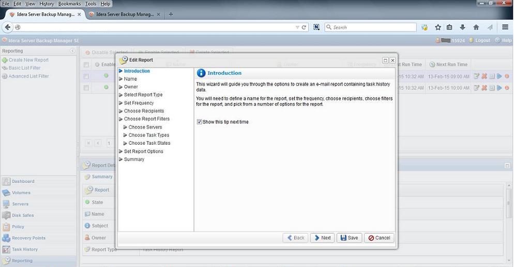Go to the Set Frequency step
The width and height of the screenshot is (514, 267).
tap(139, 103)
